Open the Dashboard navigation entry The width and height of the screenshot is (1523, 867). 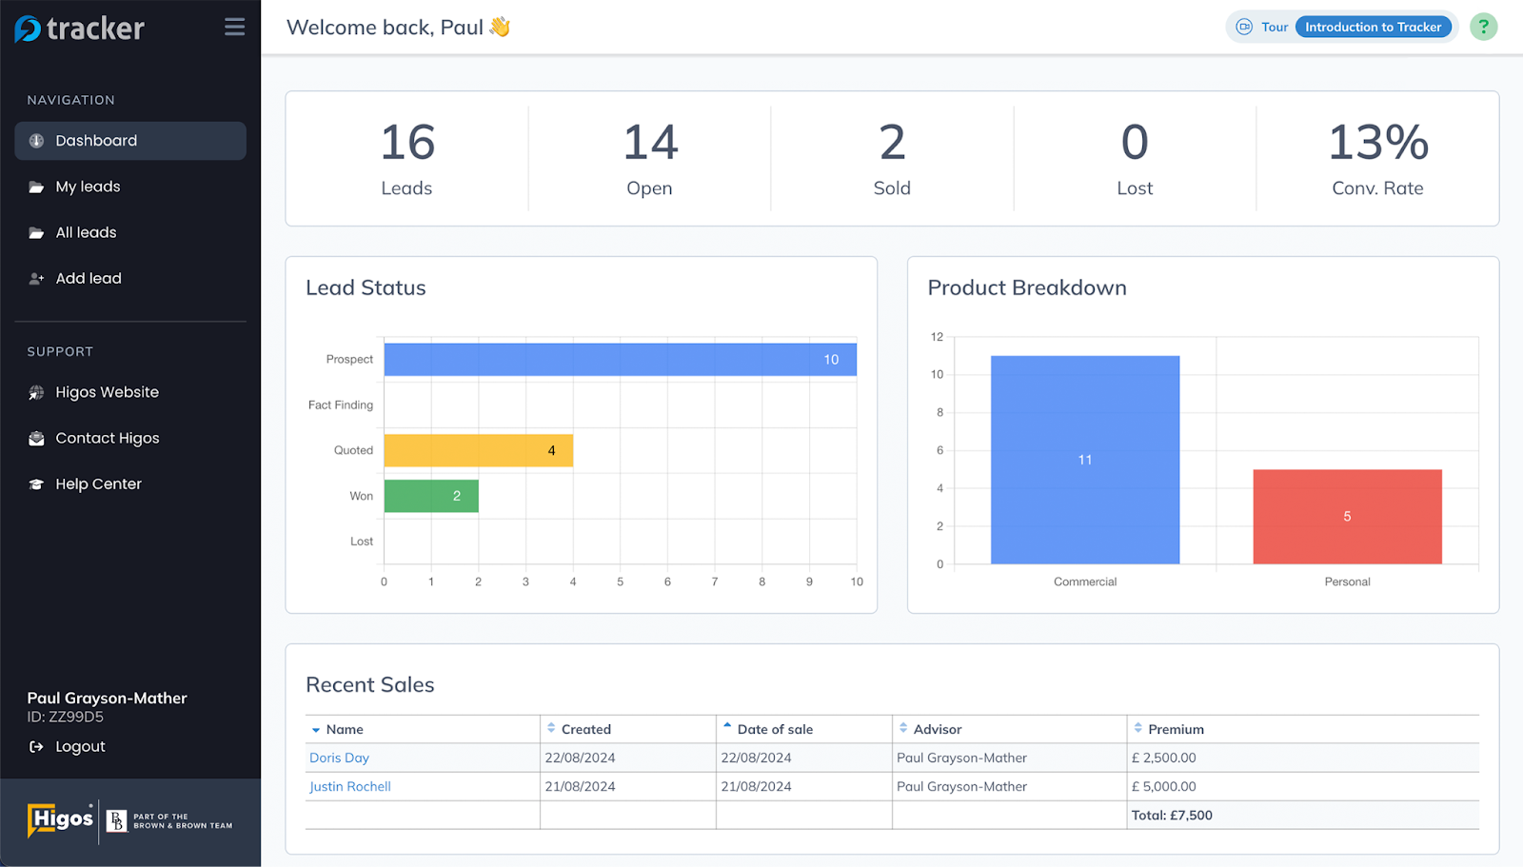coord(96,140)
